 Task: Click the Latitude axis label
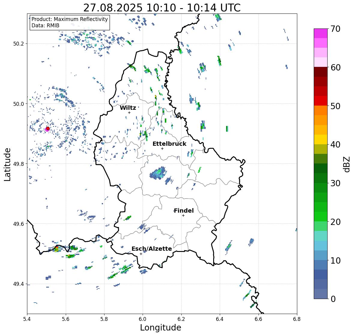point(8,164)
